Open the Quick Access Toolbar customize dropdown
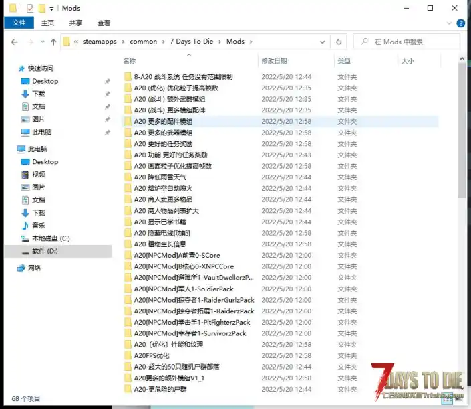Screen dimensions: 471x409 click(x=51, y=9)
